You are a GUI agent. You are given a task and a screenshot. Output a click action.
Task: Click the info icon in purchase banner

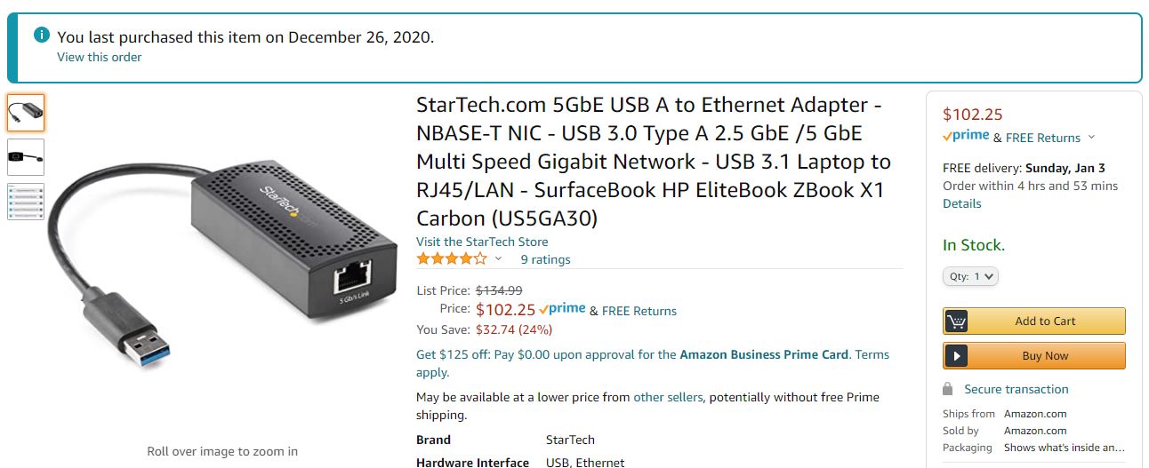pos(41,36)
